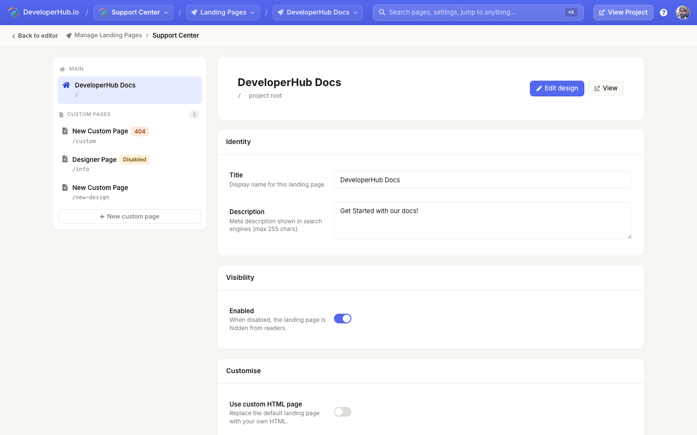Open the user profile avatar
The image size is (697, 435).
683,13
